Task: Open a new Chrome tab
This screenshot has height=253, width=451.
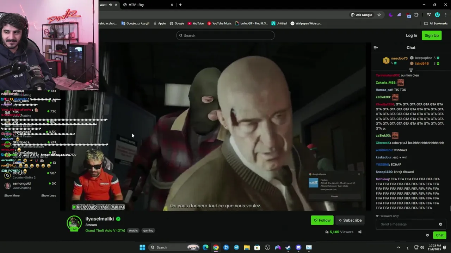Action: pos(180,5)
